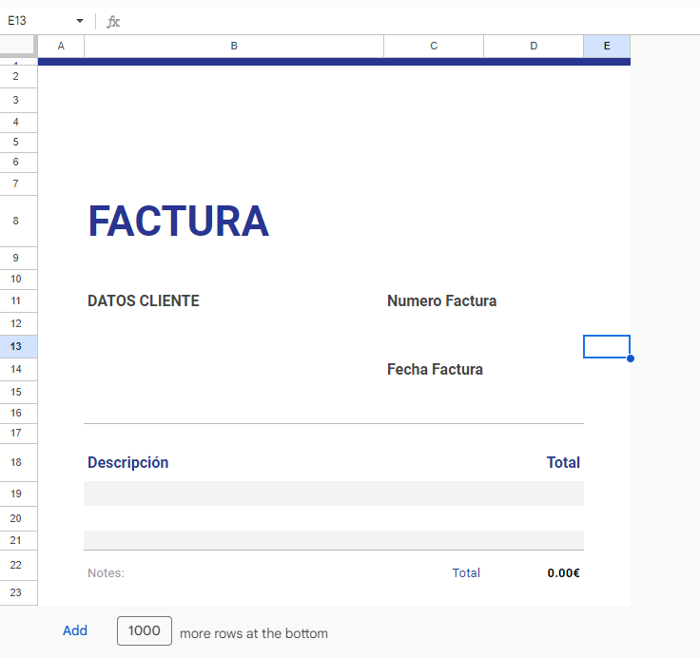Select the column D header

534,46
